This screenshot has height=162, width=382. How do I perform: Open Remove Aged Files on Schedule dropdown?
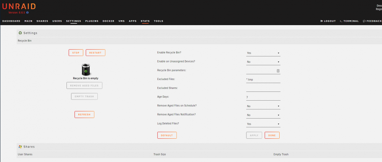pyautogui.click(x=263, y=106)
